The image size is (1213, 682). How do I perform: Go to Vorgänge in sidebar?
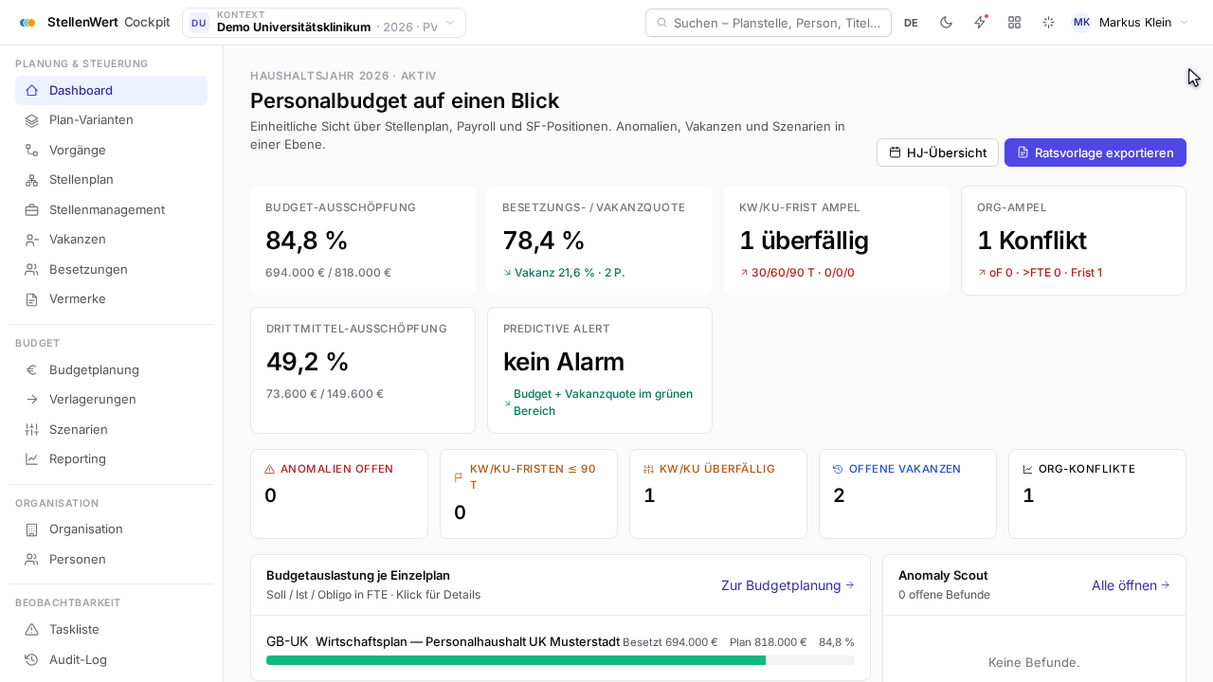(111, 150)
